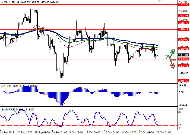The image size is (190, 135).
Task: Select the 22 Oct 01:00 date marker
Action: tap(164, 133)
